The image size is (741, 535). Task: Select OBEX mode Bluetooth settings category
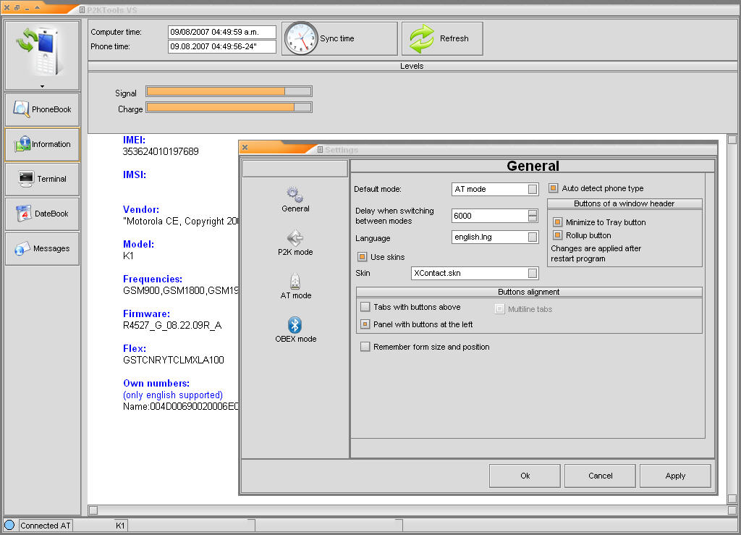coord(295,329)
